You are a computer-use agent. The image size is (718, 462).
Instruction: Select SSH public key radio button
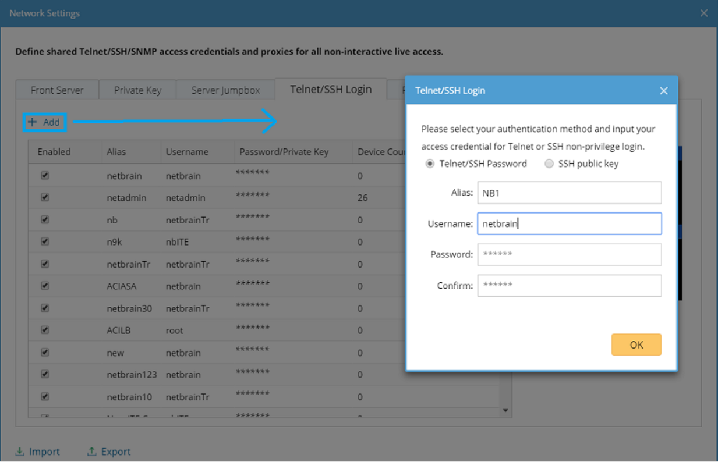(549, 164)
